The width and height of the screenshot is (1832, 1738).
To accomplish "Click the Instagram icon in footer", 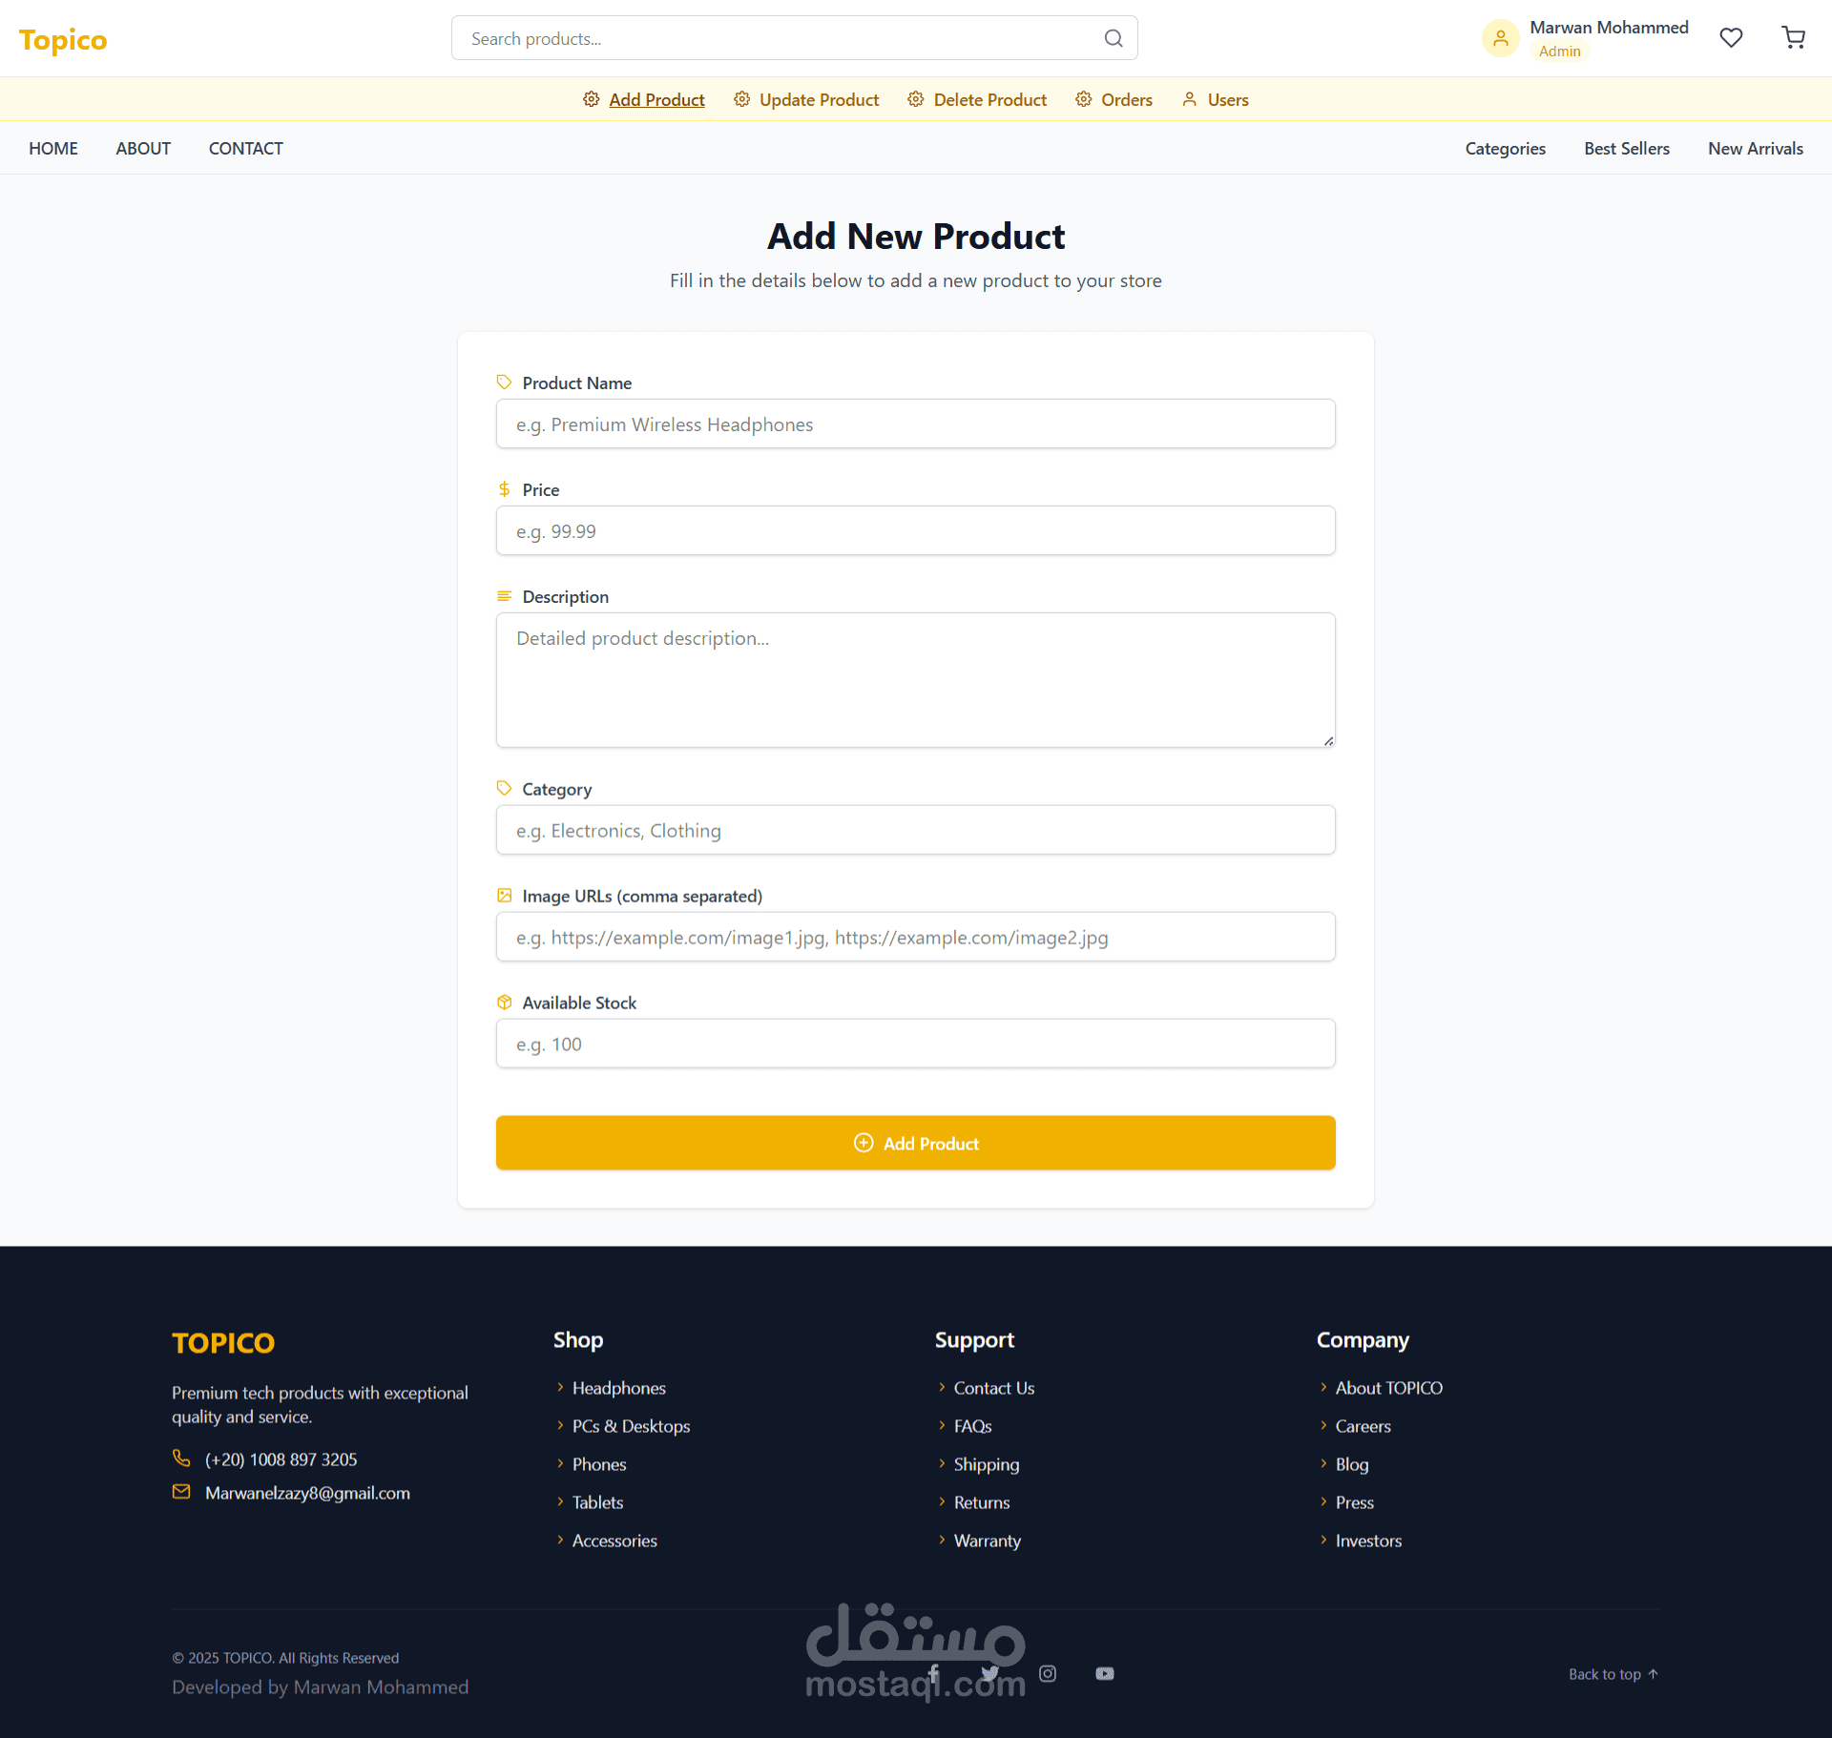I will 1048,1673.
